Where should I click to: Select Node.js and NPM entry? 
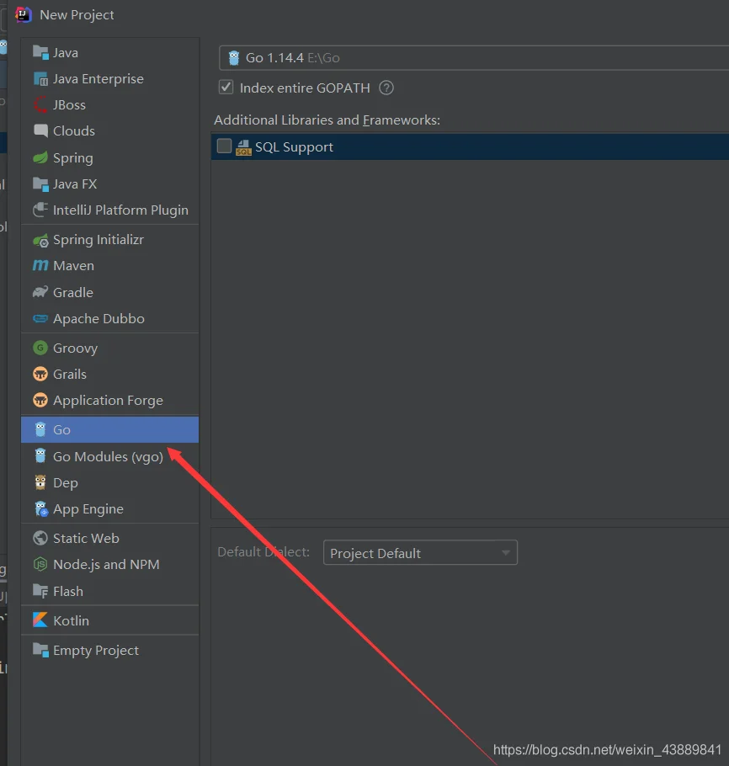tap(110, 565)
